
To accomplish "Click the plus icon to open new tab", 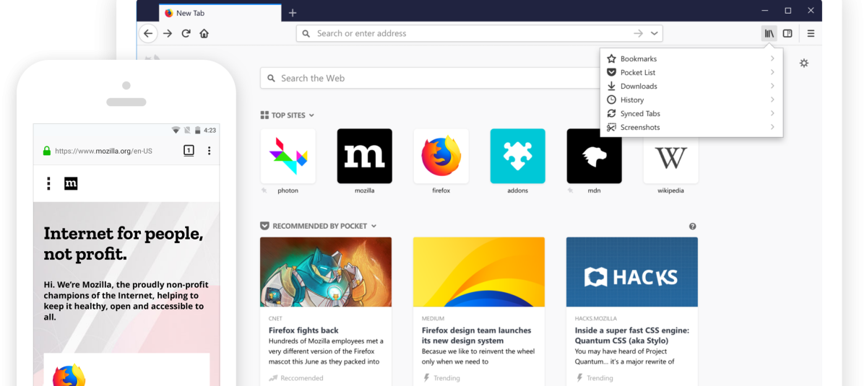I will pos(292,13).
